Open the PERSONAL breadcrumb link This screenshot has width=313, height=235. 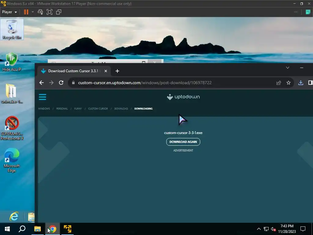tap(62, 109)
